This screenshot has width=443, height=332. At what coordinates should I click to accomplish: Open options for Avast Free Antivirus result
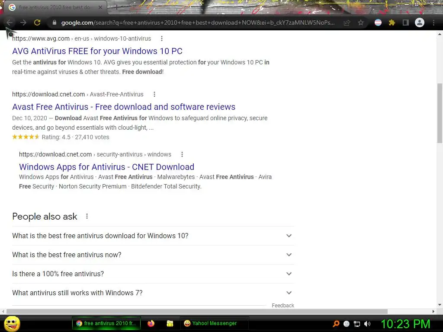click(x=154, y=94)
